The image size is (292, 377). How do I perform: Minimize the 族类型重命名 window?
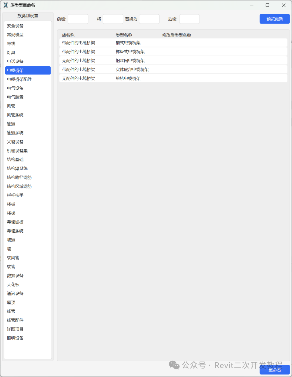tap(252, 5)
